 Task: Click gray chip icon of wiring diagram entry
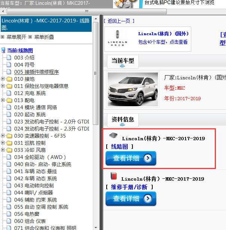click(113, 135)
